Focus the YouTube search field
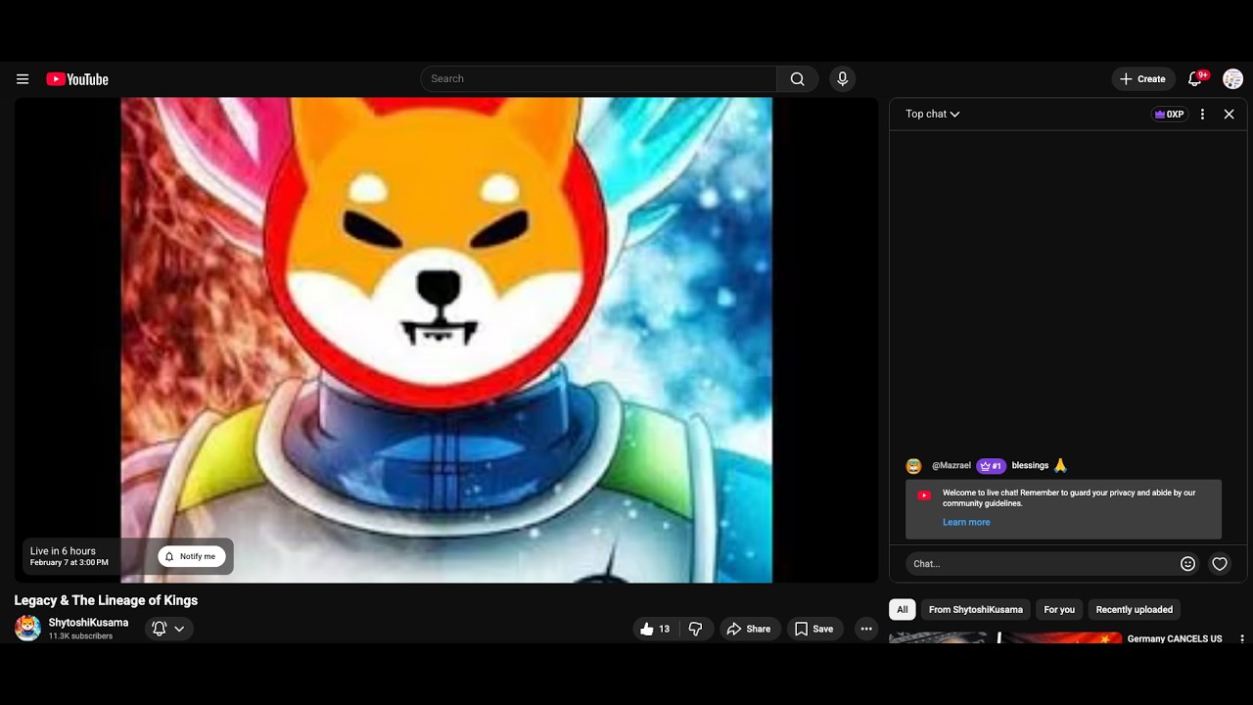Screen dimensions: 1253x705 coord(599,79)
